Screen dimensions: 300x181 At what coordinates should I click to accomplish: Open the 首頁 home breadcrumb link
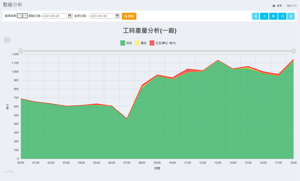(277, 6)
